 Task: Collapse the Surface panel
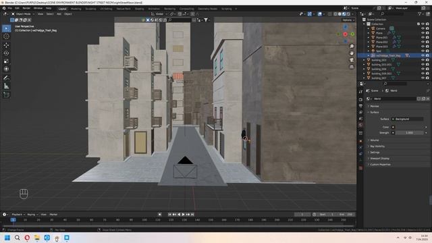[374, 112]
